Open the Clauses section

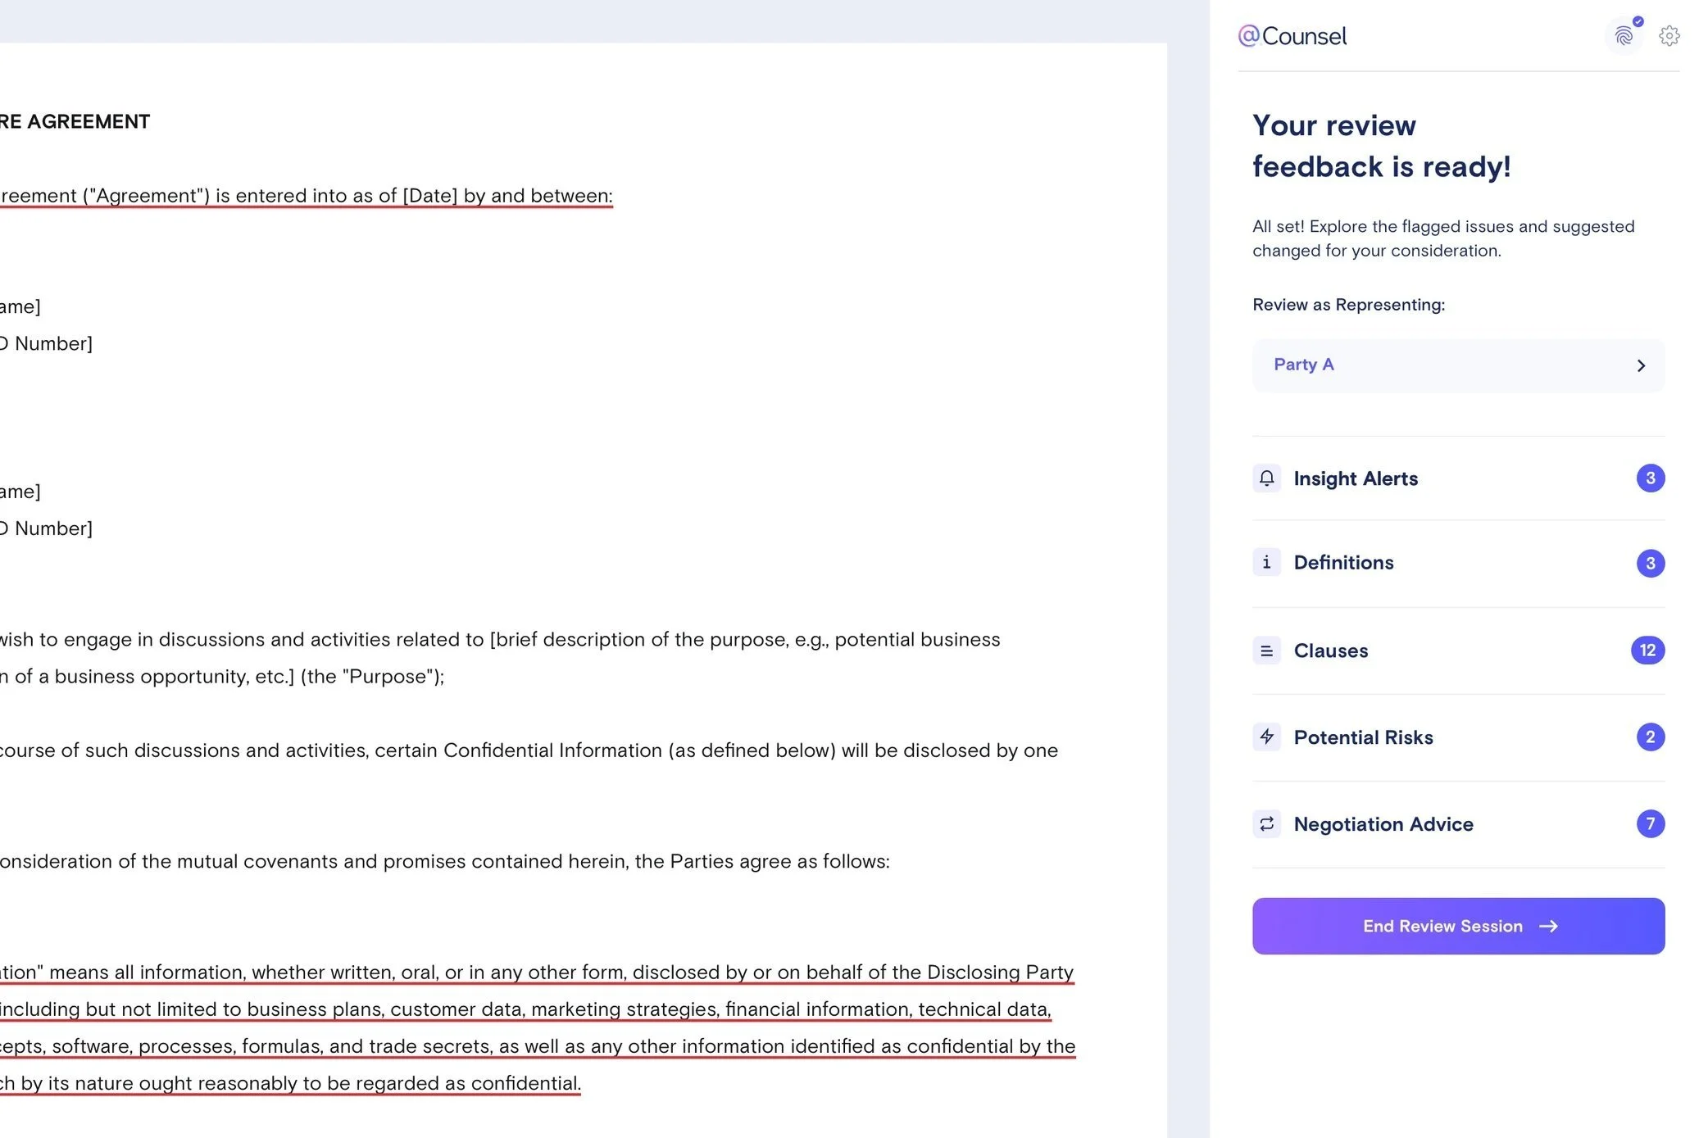1331,651
